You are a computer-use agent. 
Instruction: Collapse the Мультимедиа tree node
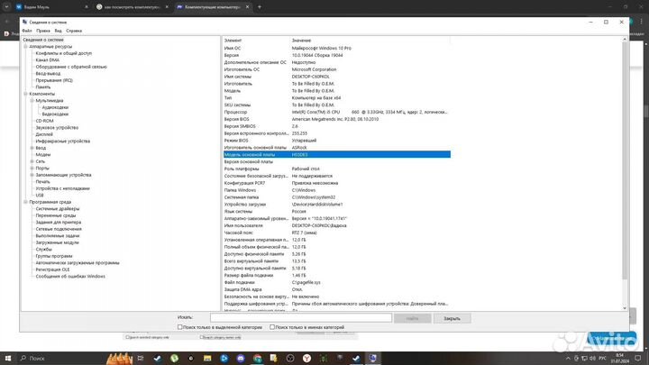click(32, 101)
